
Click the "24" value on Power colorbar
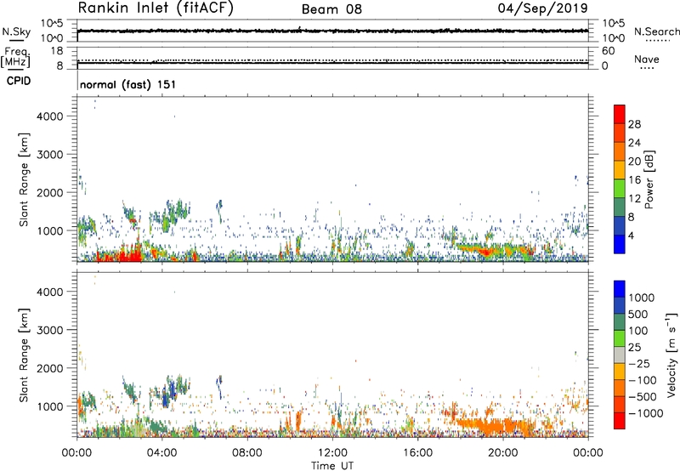(634, 143)
